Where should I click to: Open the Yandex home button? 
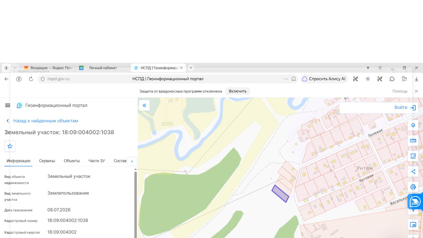[19, 79]
